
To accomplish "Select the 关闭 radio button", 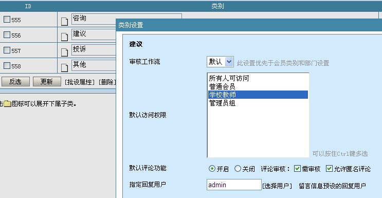I will pos(238,169).
